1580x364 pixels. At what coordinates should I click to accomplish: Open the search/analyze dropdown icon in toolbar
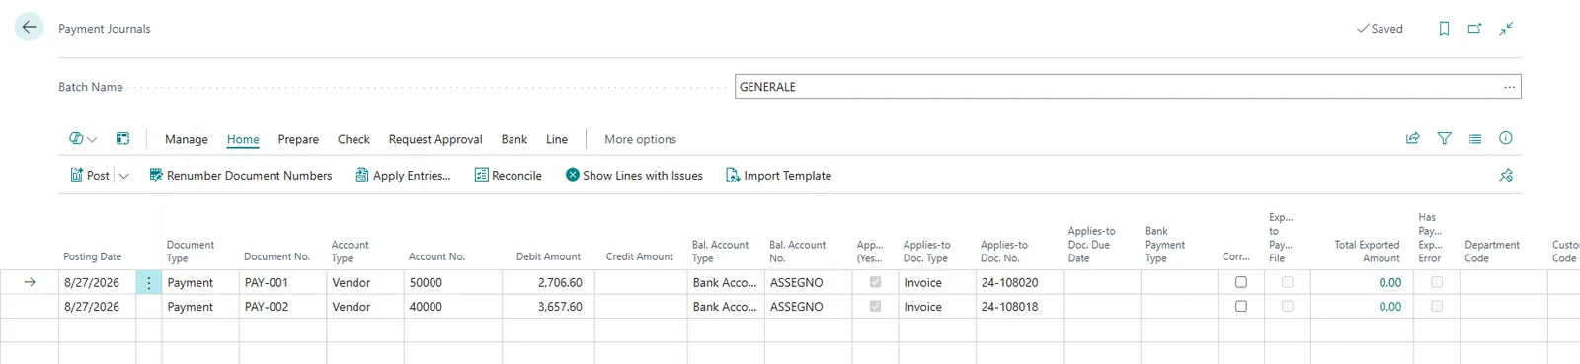pos(83,139)
